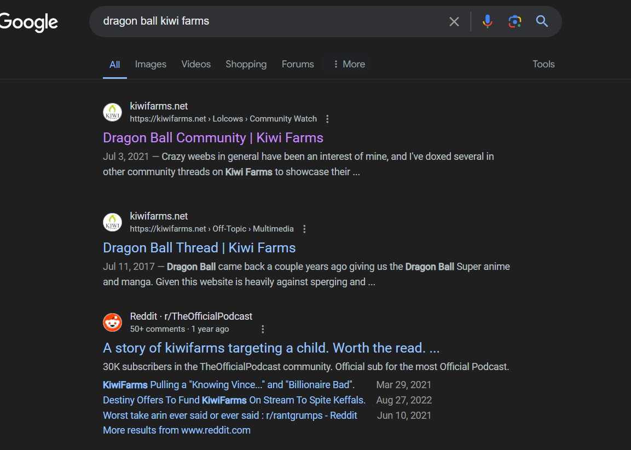Click the Reddit icon beside r/TheOfficialPodcast

coord(112,322)
